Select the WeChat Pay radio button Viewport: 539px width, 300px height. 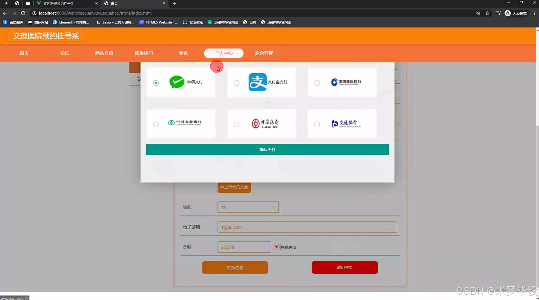point(156,83)
